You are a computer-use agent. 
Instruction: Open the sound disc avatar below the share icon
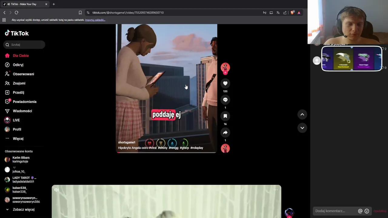coord(225,148)
